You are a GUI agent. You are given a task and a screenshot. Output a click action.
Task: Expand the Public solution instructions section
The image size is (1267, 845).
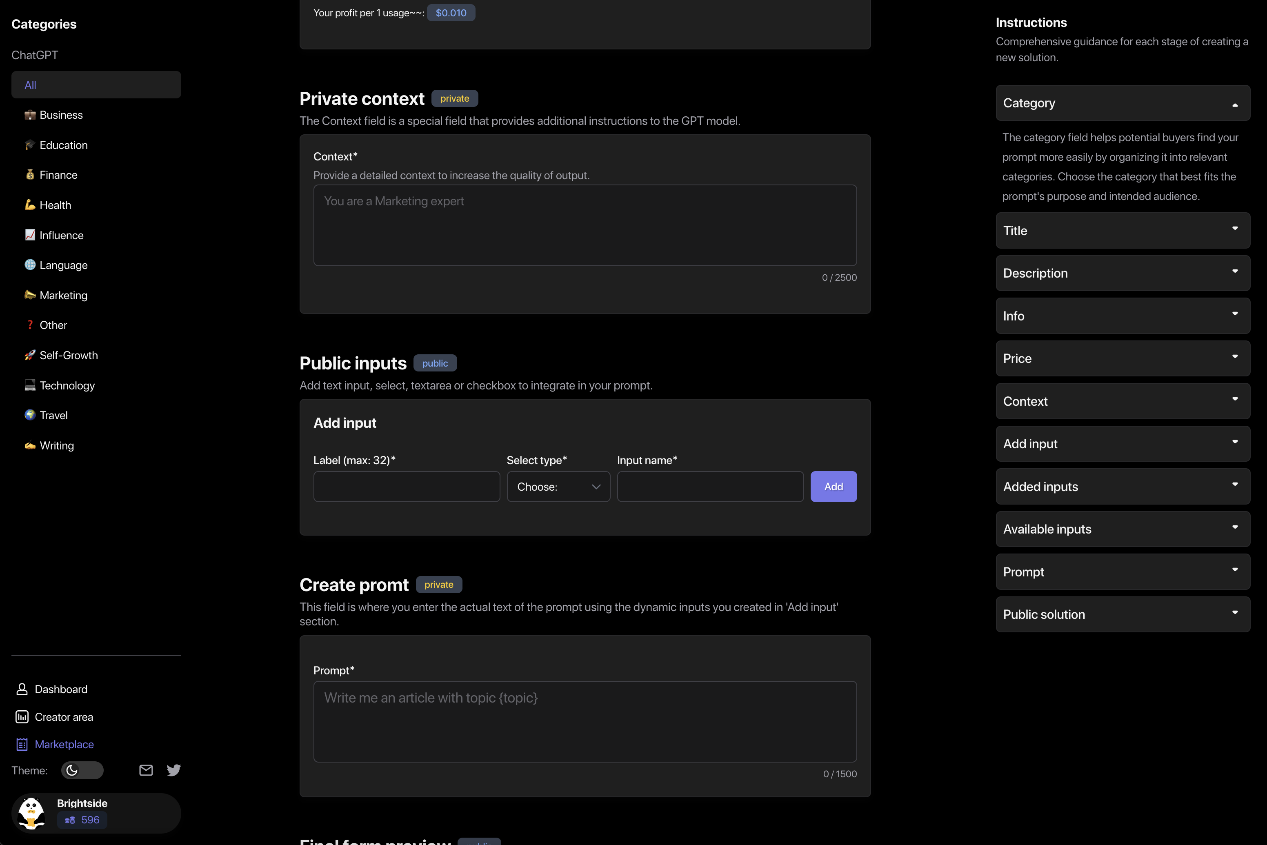click(x=1123, y=614)
